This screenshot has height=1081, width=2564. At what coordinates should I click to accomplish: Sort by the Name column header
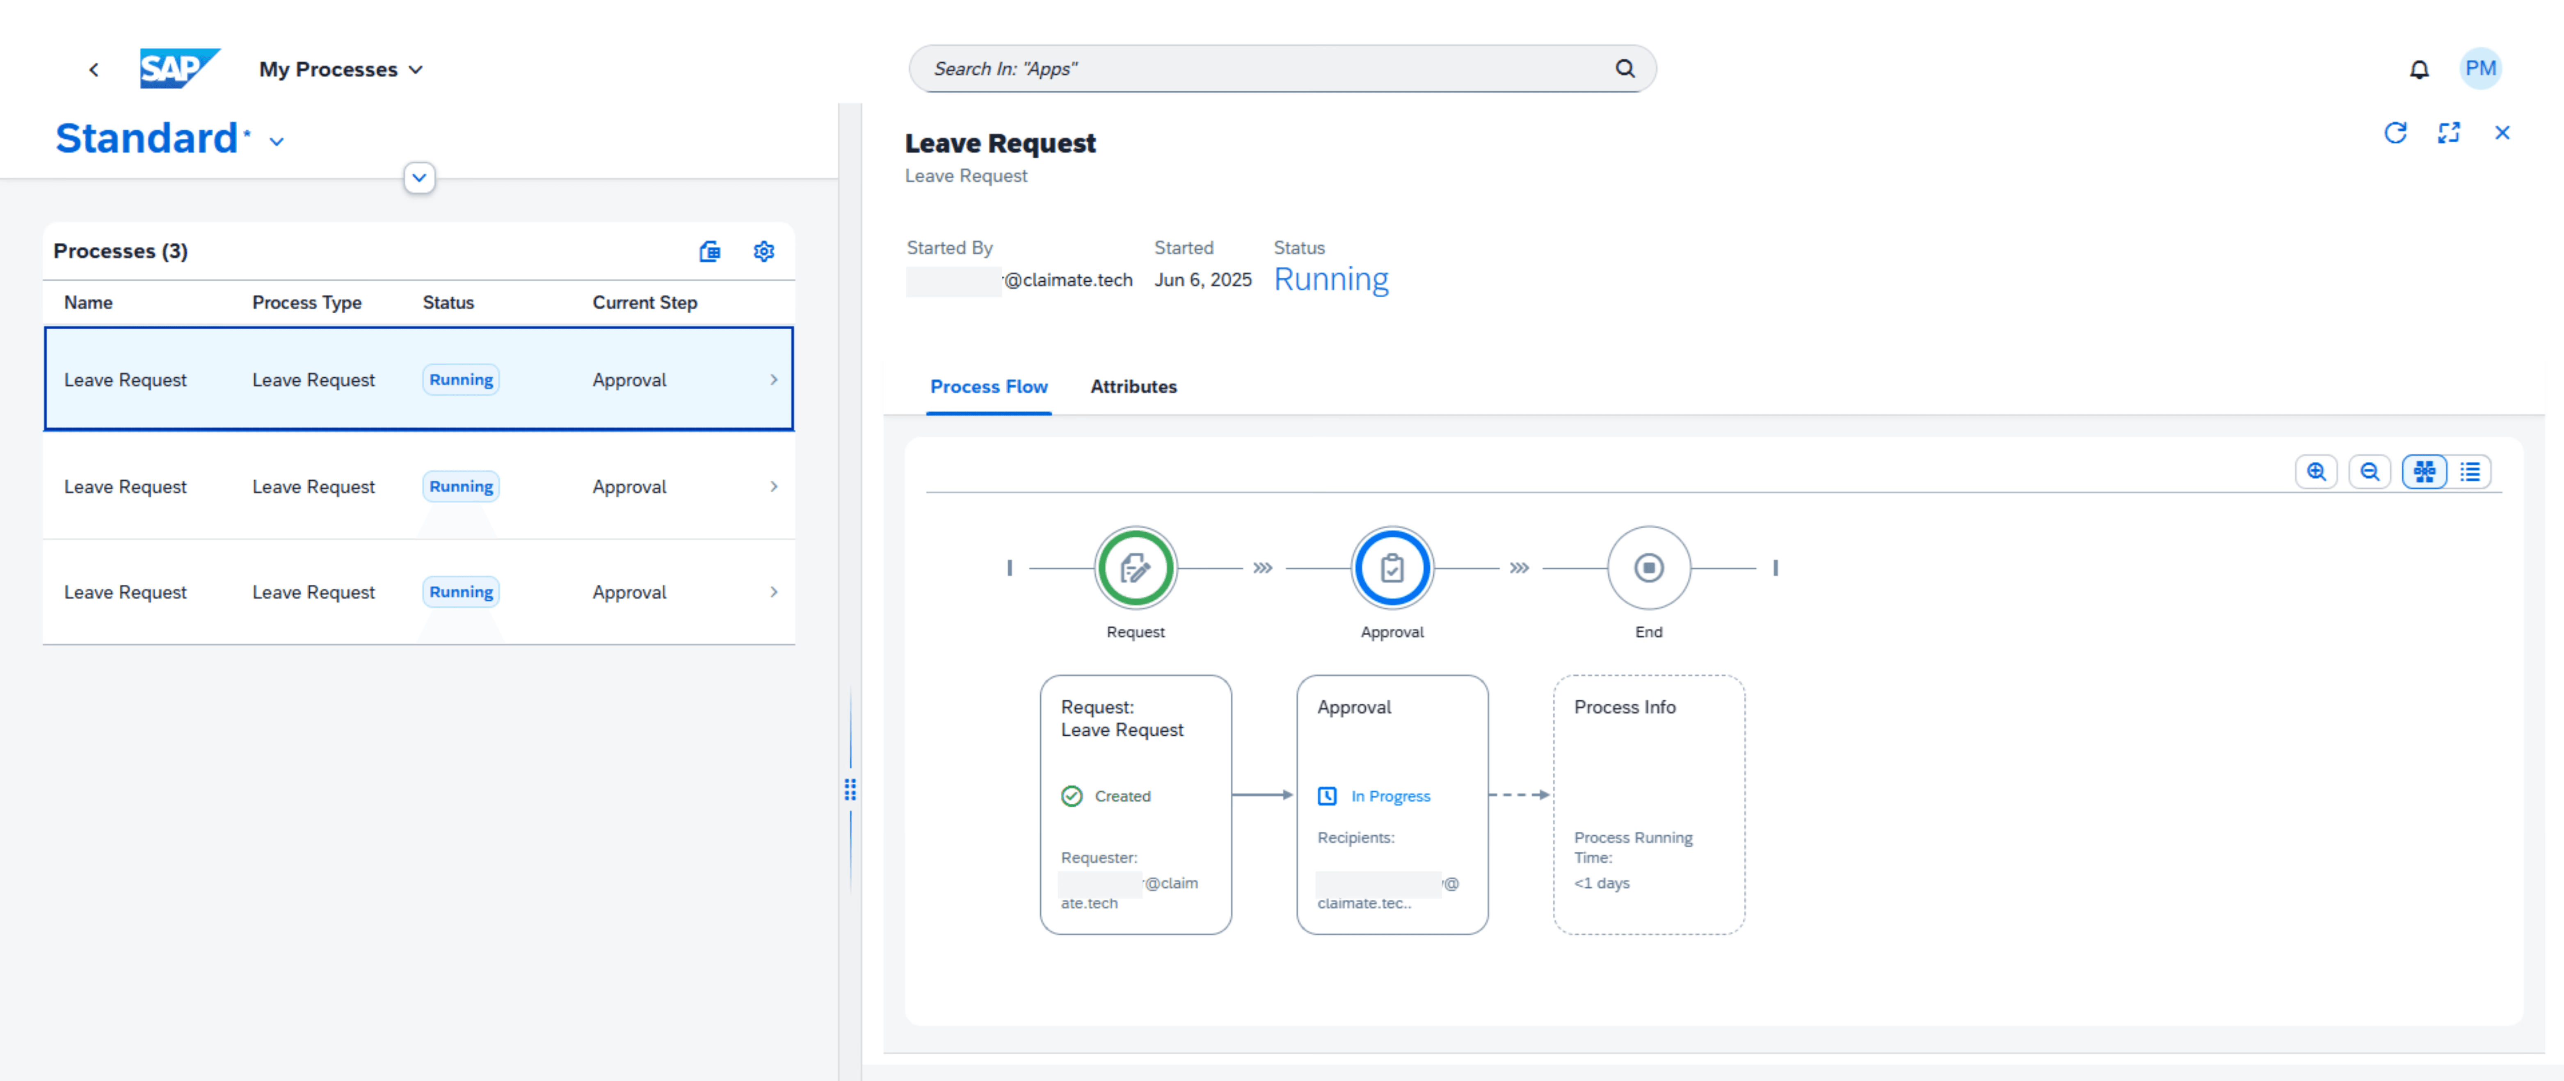pos(89,303)
